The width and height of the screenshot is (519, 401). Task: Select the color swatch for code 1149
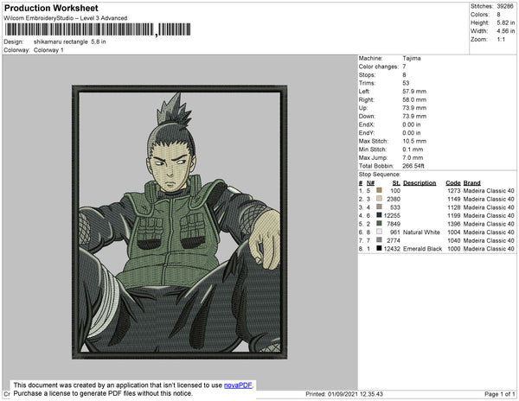379,199
